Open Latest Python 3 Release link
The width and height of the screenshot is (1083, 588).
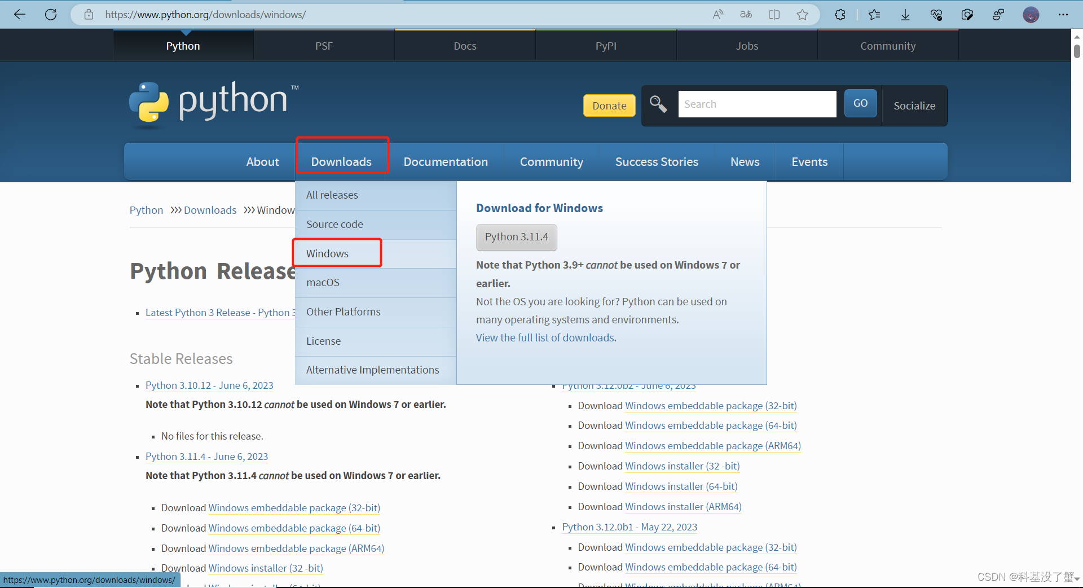[x=220, y=313]
